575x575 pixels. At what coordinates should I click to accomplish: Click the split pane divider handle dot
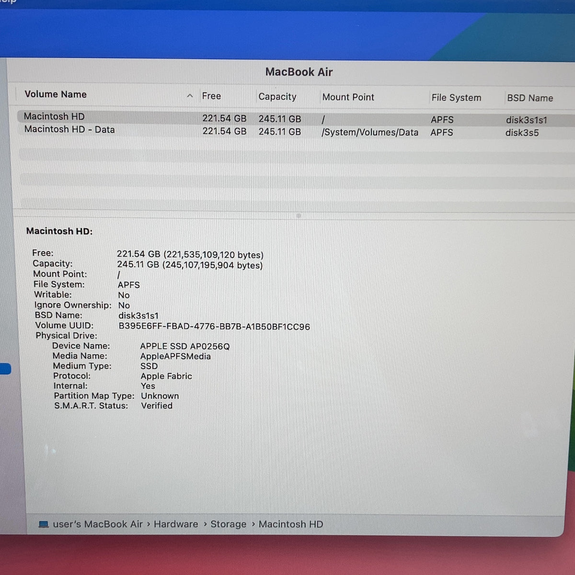click(299, 216)
